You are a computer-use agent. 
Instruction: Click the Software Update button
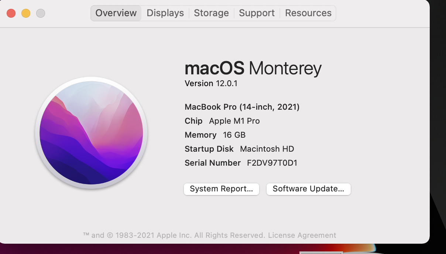click(308, 189)
